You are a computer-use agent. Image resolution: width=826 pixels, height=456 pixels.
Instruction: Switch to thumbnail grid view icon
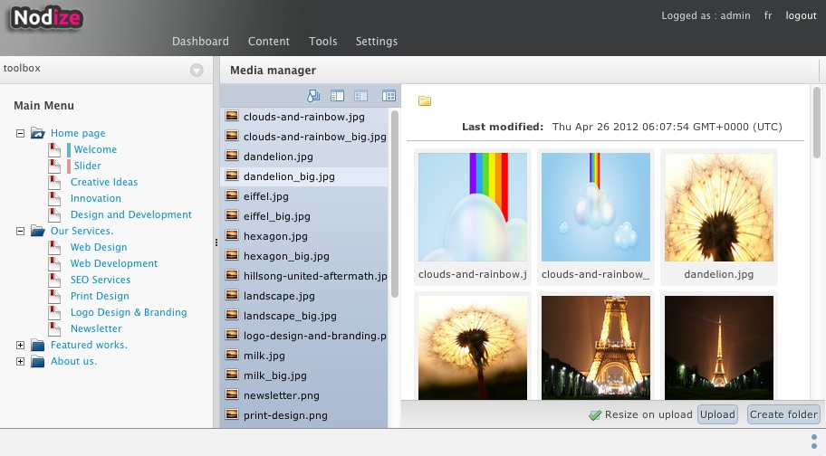point(389,96)
